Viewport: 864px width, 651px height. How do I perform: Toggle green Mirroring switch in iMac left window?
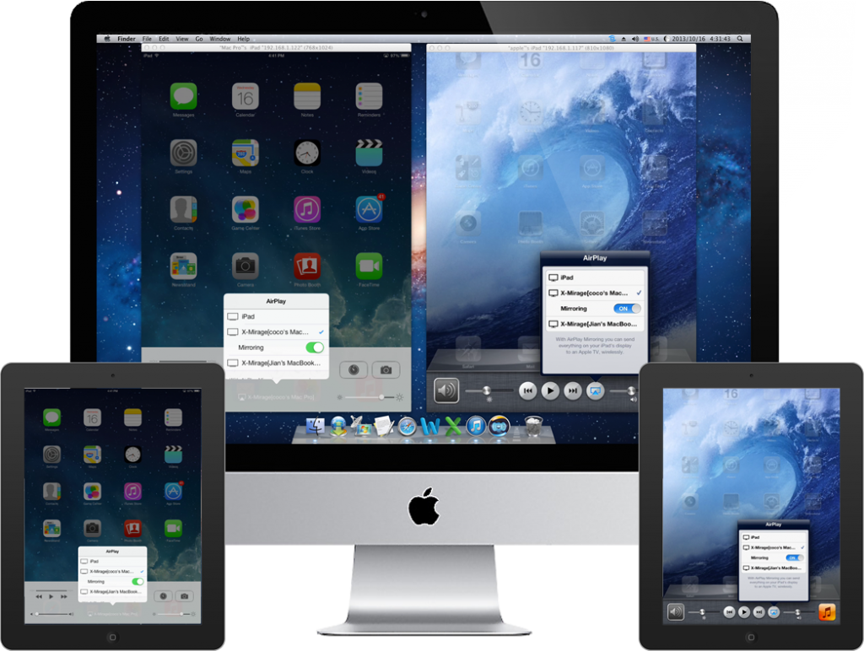coord(315,347)
